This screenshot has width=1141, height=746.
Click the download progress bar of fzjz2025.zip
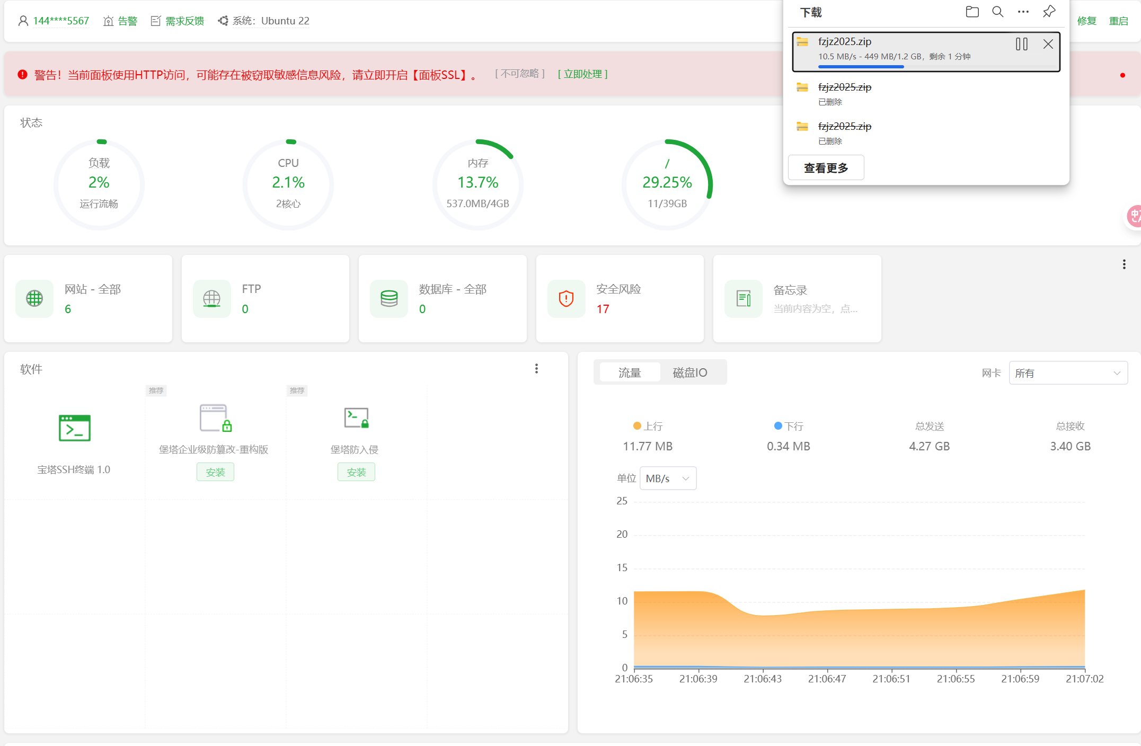coord(937,67)
